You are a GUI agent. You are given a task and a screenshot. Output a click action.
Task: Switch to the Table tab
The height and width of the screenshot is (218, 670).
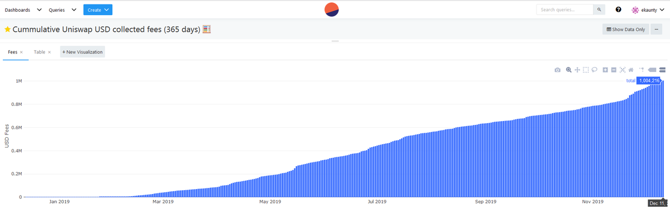[39, 52]
